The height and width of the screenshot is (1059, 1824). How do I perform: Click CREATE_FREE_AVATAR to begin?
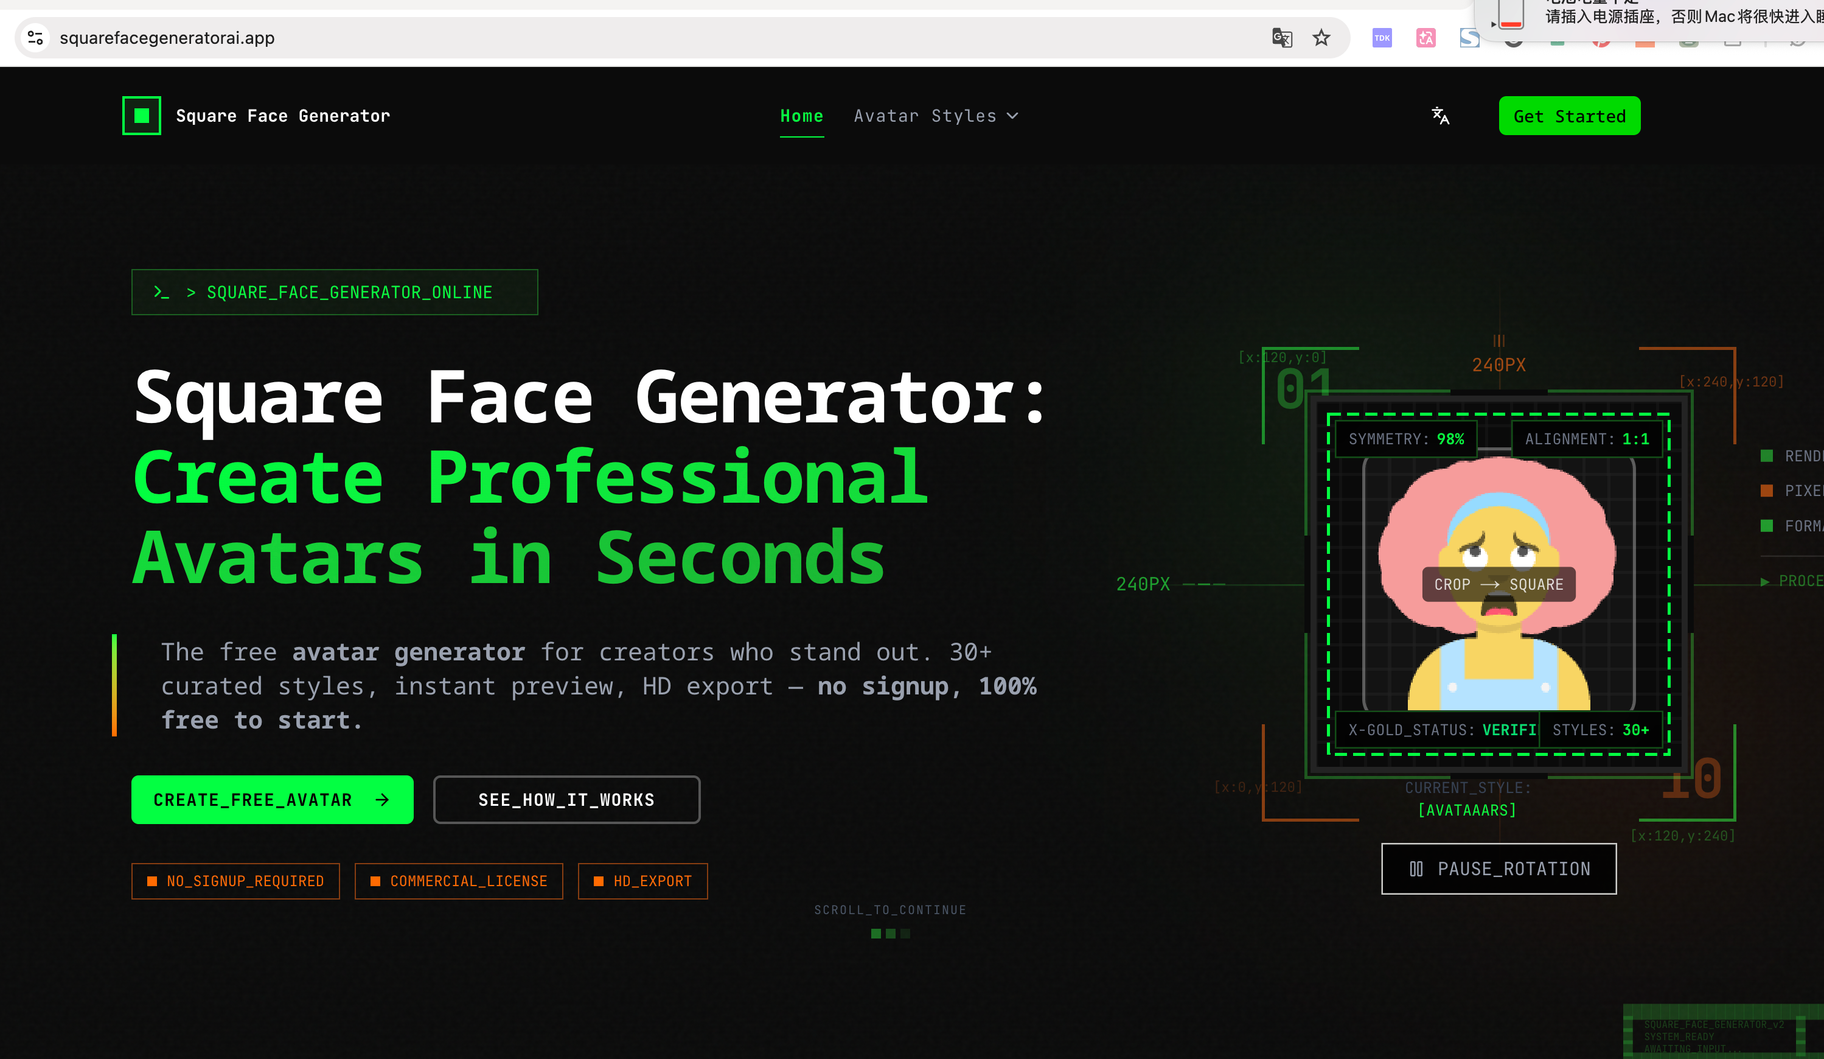pos(271,799)
